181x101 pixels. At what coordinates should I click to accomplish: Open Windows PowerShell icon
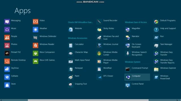point(156,77)
